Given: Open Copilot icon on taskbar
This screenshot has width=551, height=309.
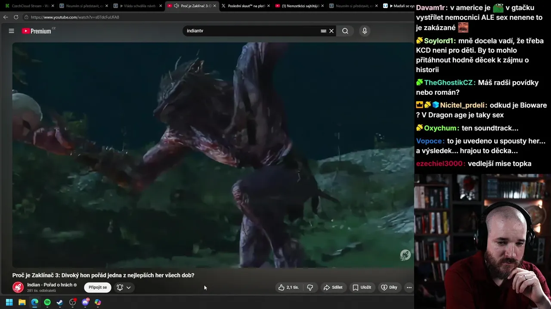Looking at the screenshot, I should [x=98, y=302].
